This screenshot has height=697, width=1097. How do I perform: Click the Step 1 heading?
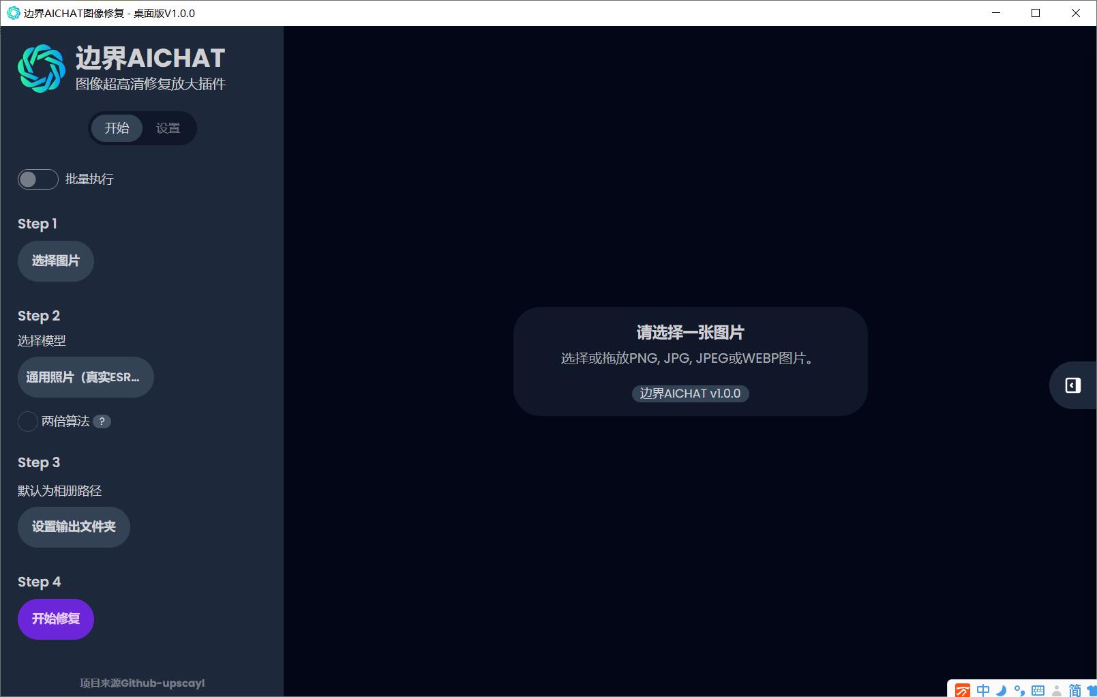pyautogui.click(x=37, y=224)
